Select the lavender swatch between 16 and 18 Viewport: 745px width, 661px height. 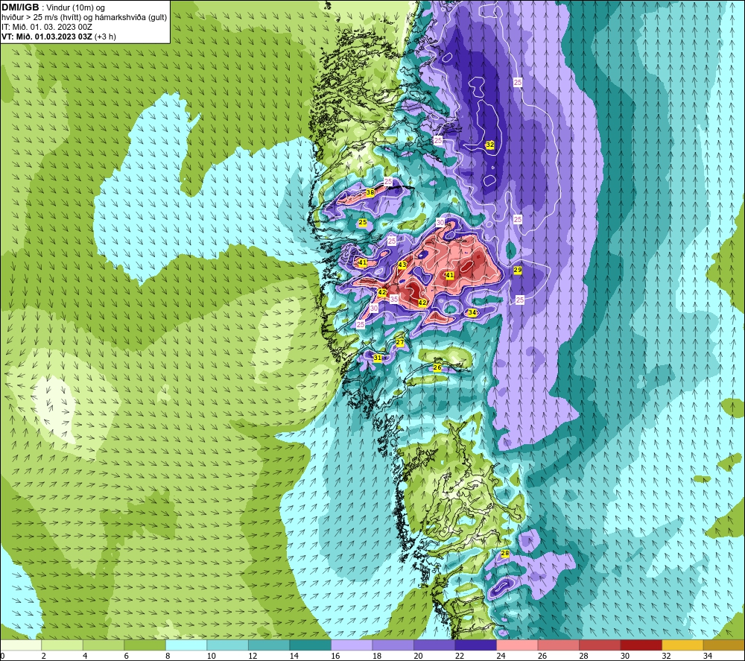coord(352,645)
